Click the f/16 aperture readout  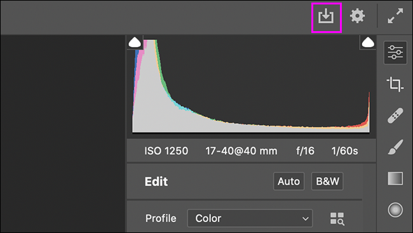pyautogui.click(x=305, y=151)
